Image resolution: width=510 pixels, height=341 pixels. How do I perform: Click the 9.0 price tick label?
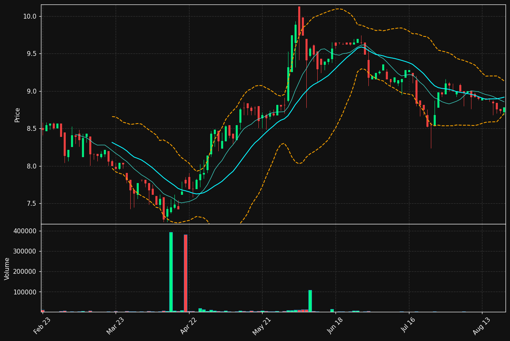coord(32,92)
